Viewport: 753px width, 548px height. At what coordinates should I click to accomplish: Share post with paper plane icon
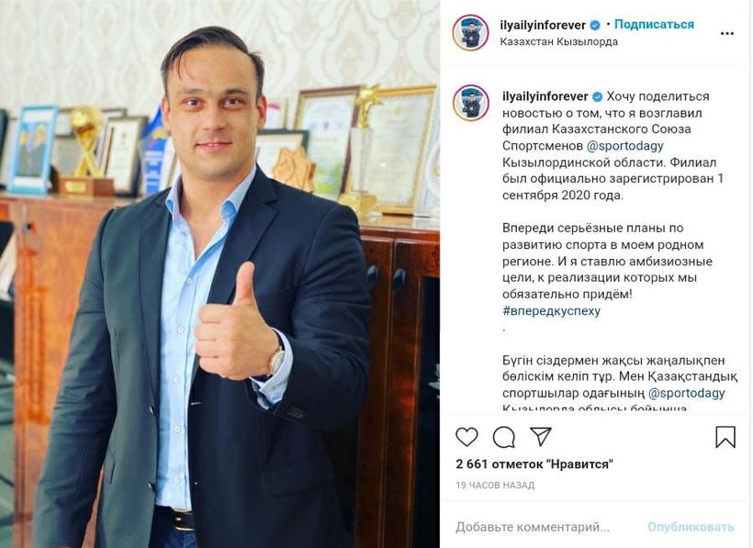540,436
